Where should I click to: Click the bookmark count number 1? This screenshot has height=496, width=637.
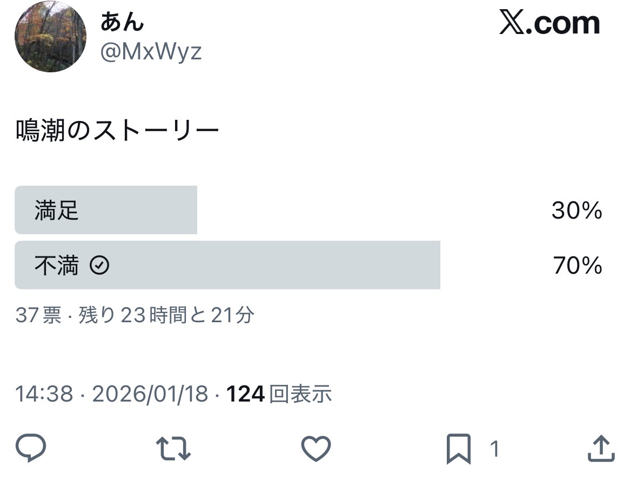(494, 449)
